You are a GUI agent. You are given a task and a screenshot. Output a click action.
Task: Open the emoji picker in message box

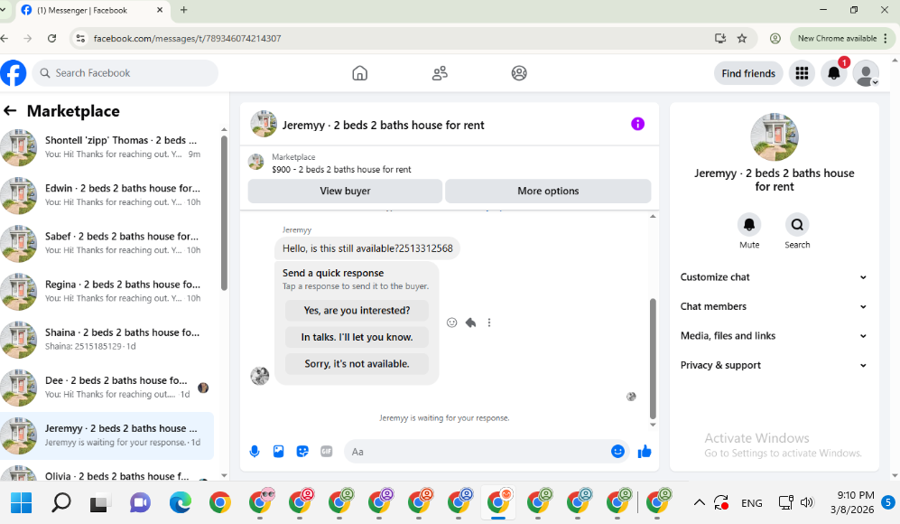click(x=617, y=452)
